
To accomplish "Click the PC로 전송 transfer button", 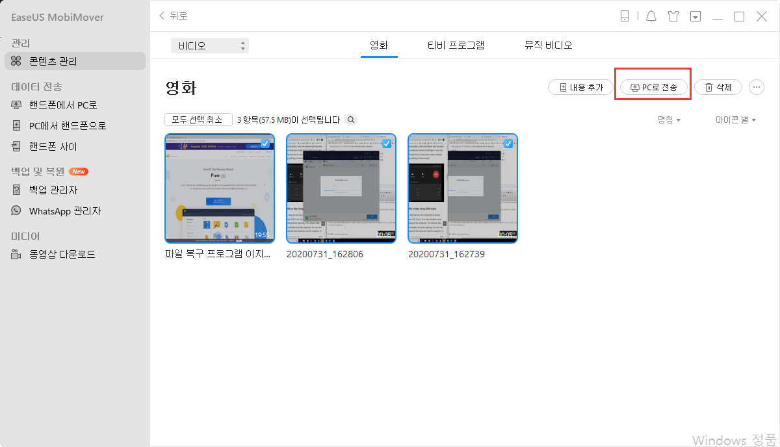I will pos(653,86).
